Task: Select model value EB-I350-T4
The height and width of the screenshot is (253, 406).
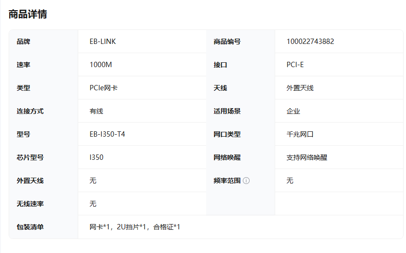Action: coord(107,134)
